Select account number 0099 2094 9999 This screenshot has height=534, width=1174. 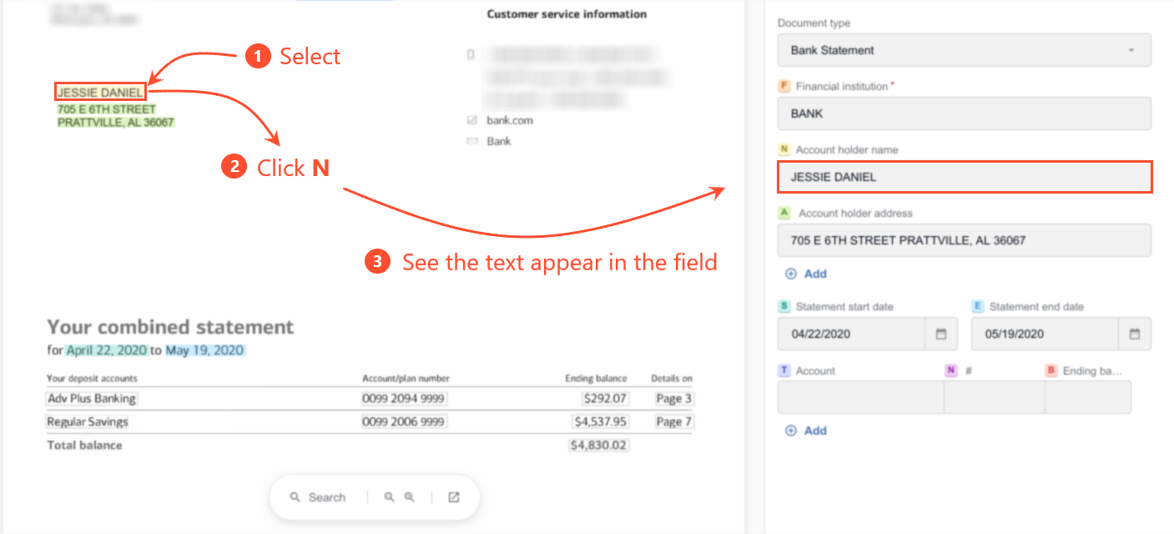point(404,399)
